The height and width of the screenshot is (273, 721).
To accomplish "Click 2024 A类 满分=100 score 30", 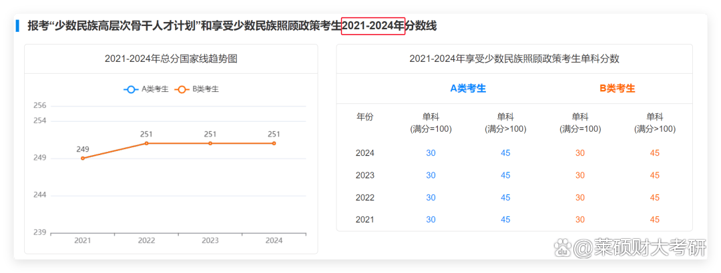I will click(431, 153).
